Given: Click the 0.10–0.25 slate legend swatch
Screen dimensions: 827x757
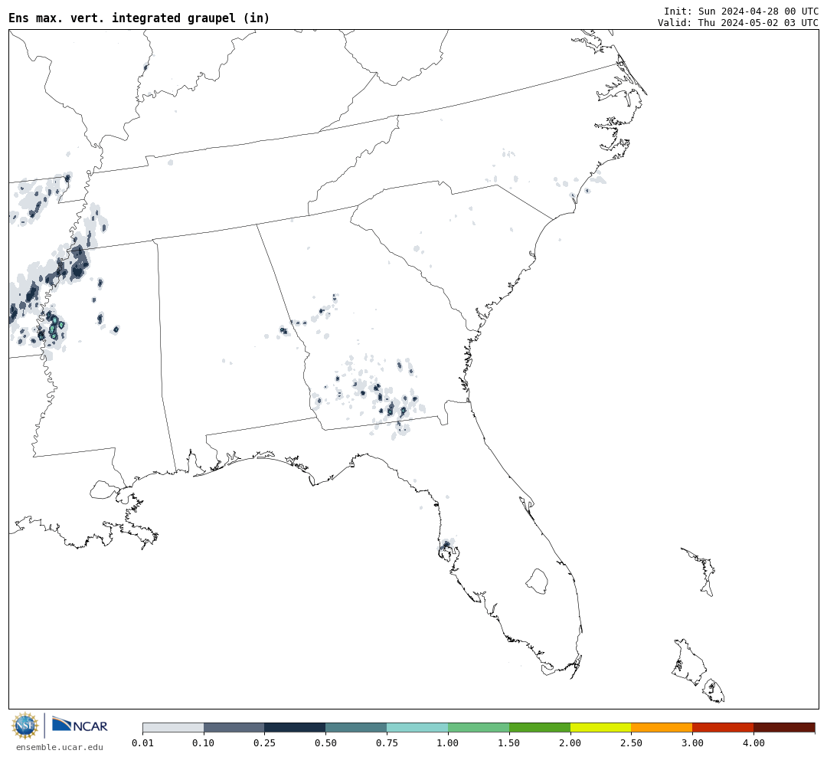Looking at the screenshot, I should tap(234, 727).
